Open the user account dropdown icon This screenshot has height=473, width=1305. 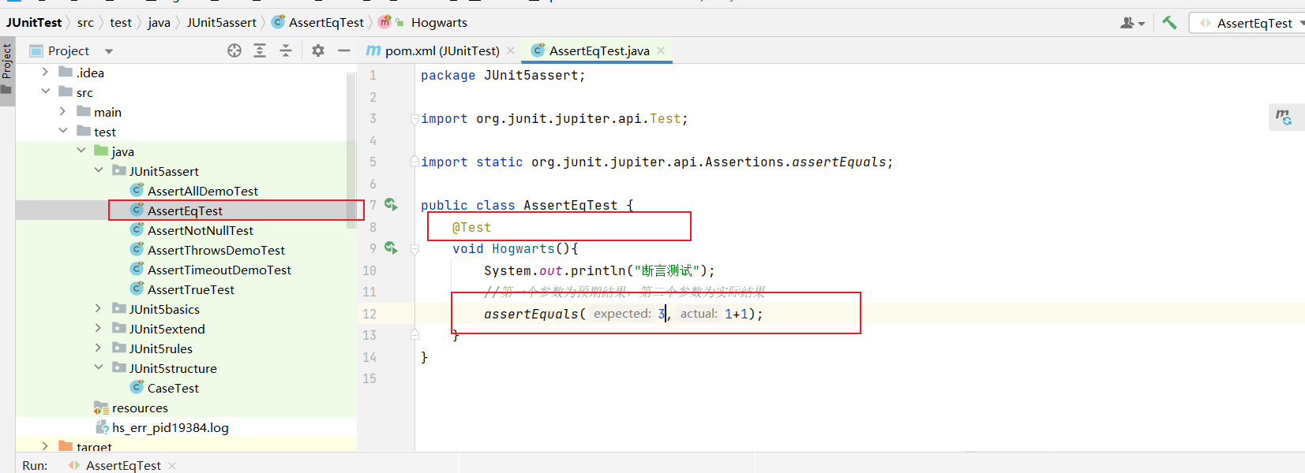coord(1132,23)
